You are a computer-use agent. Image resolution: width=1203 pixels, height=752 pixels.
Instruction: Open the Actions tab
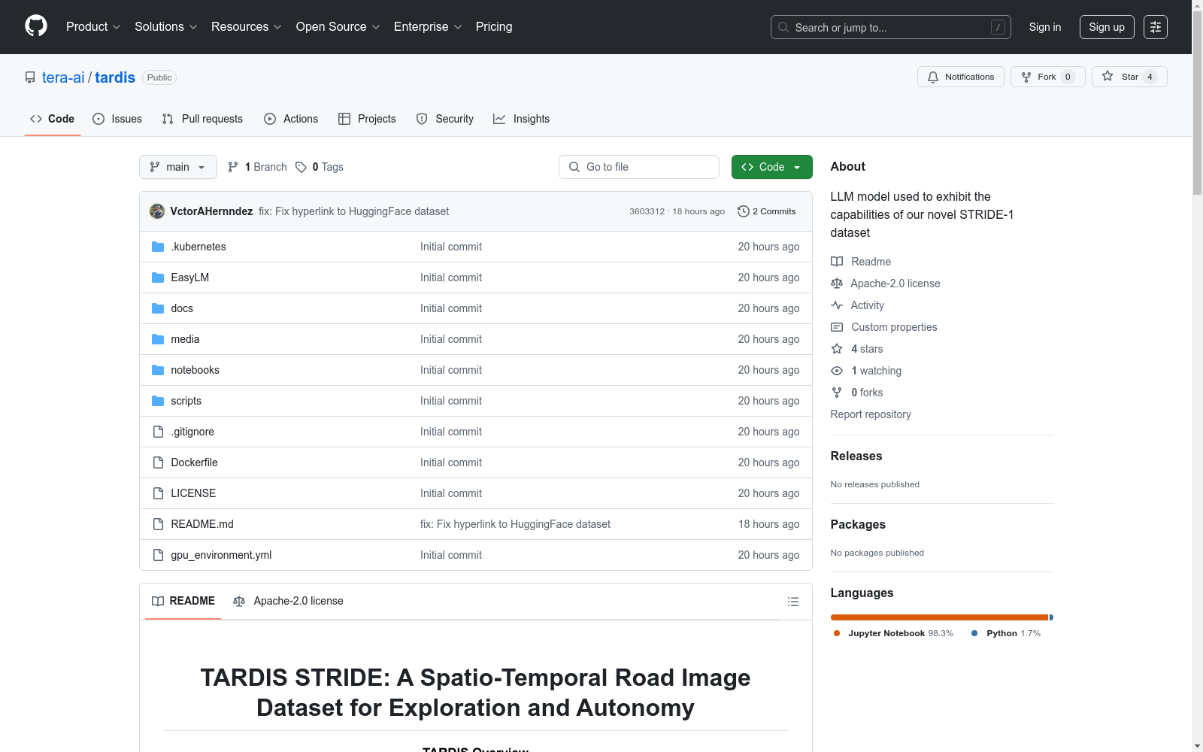pos(291,119)
